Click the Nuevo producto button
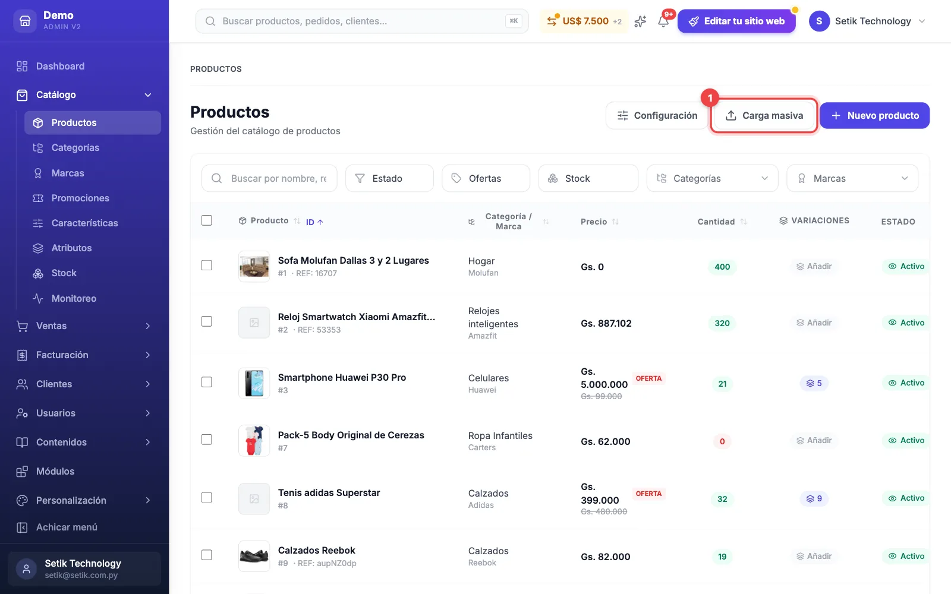Viewport: 951px width, 594px height. (x=874, y=115)
